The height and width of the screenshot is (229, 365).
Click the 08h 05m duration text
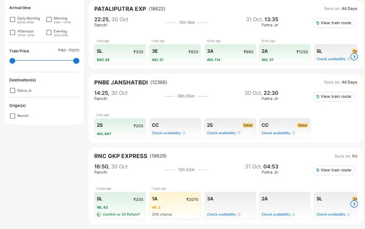(186, 96)
